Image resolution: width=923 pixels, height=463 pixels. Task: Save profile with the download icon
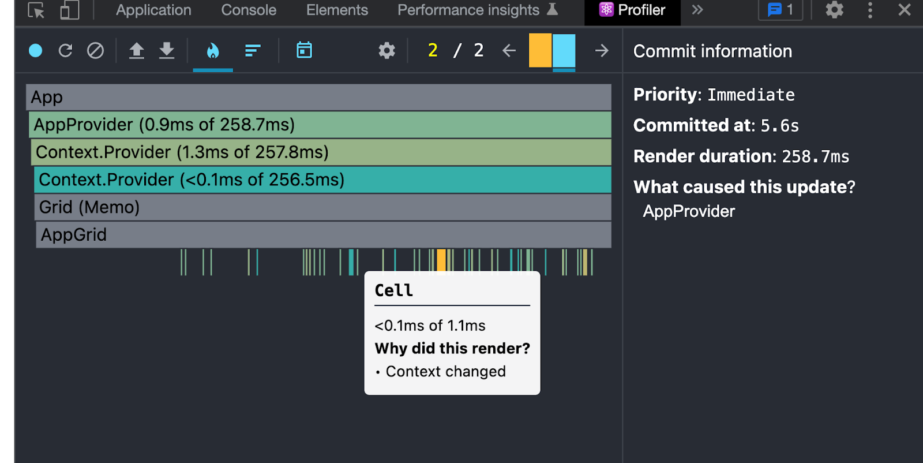tap(167, 51)
